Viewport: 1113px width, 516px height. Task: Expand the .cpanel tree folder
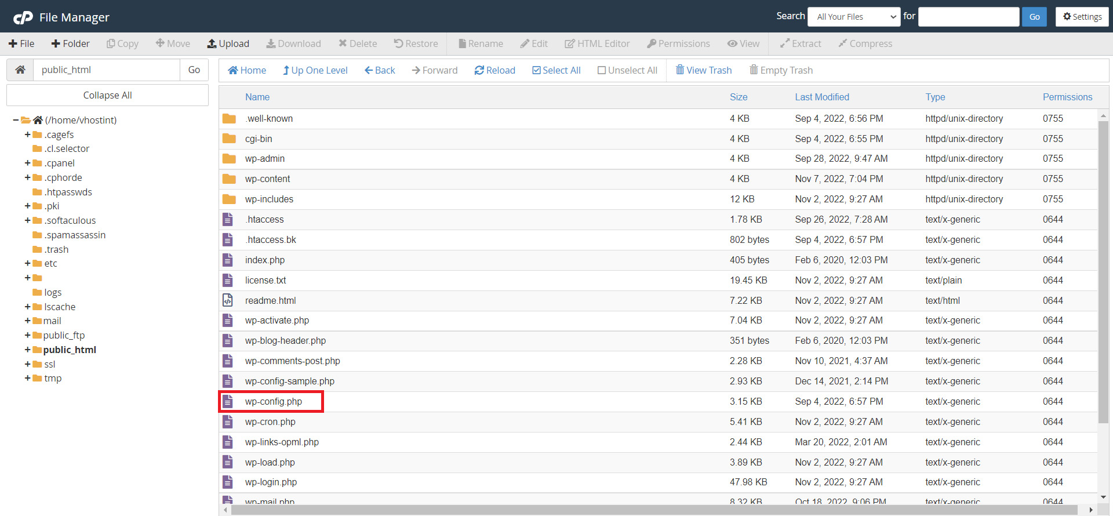[x=27, y=163]
